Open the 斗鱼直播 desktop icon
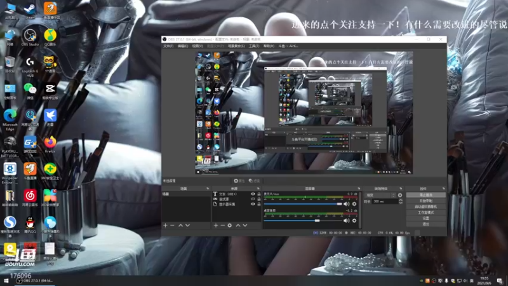Screen dimensions: 508x286 pos(30,172)
